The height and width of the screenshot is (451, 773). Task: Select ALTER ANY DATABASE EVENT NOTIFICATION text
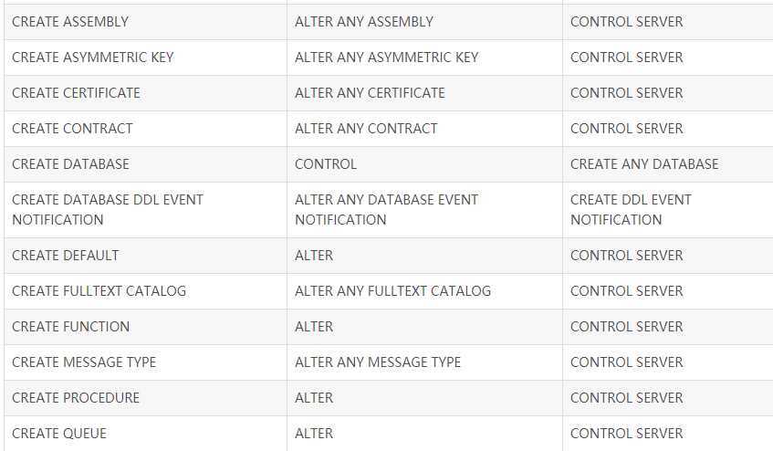(x=387, y=210)
